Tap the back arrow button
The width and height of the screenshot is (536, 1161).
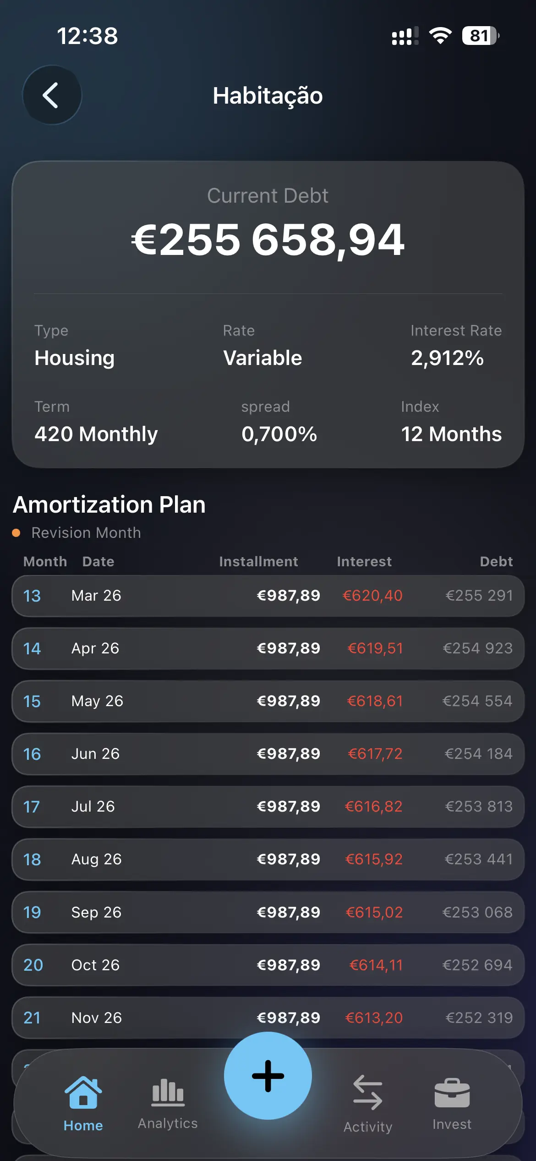click(52, 95)
